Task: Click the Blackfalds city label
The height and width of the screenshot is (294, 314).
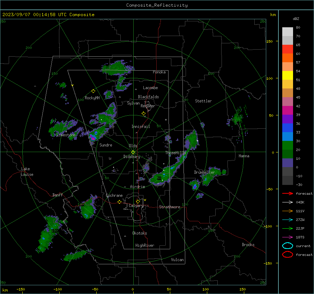Action: click(x=148, y=97)
